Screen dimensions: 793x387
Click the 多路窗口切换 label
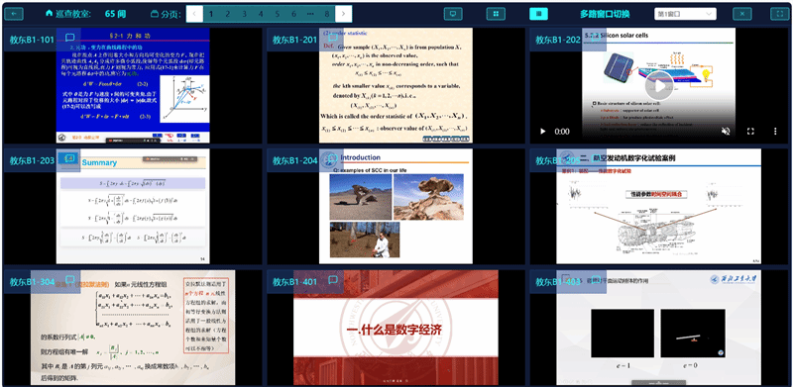tap(605, 14)
